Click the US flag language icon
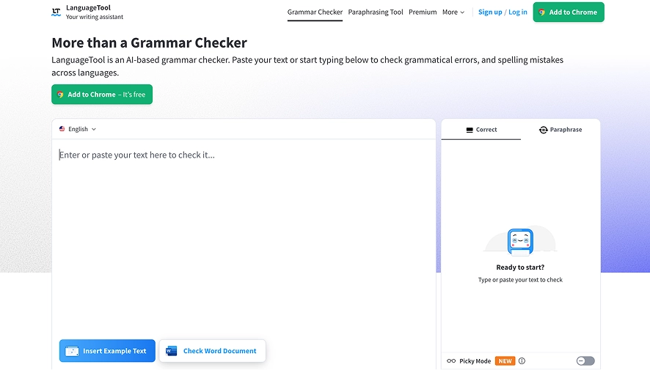This screenshot has width=650, height=370. (x=62, y=129)
